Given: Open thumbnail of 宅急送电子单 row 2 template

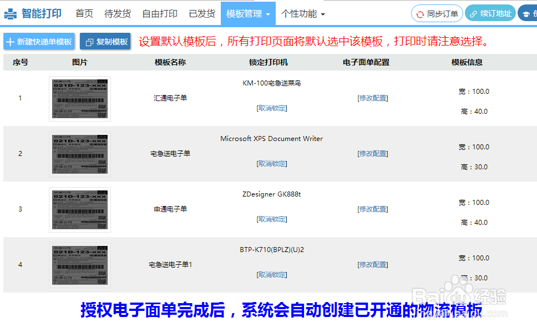Looking at the screenshot, I should (80, 154).
